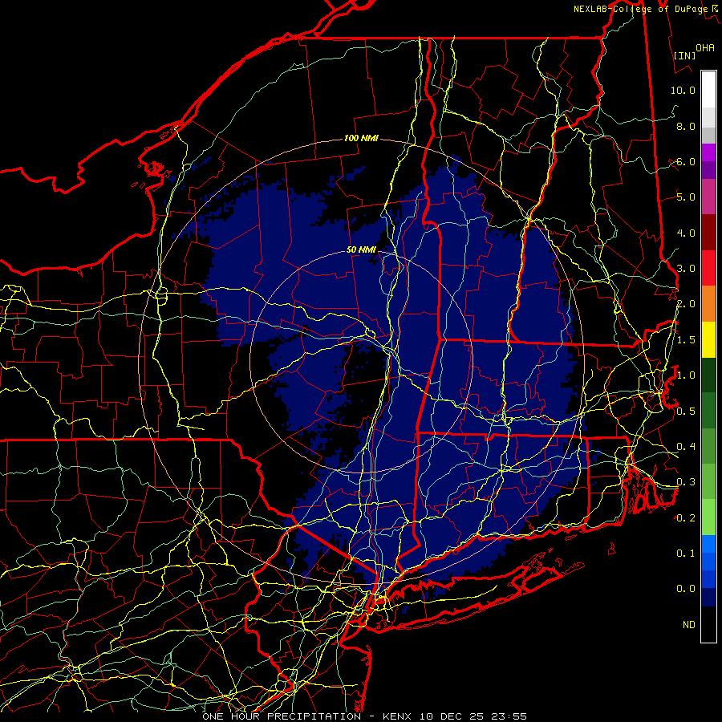Click the 6.0 legend value
The image size is (722, 722).
pos(686,161)
